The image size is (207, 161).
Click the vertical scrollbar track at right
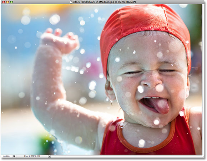[x=203, y=79]
